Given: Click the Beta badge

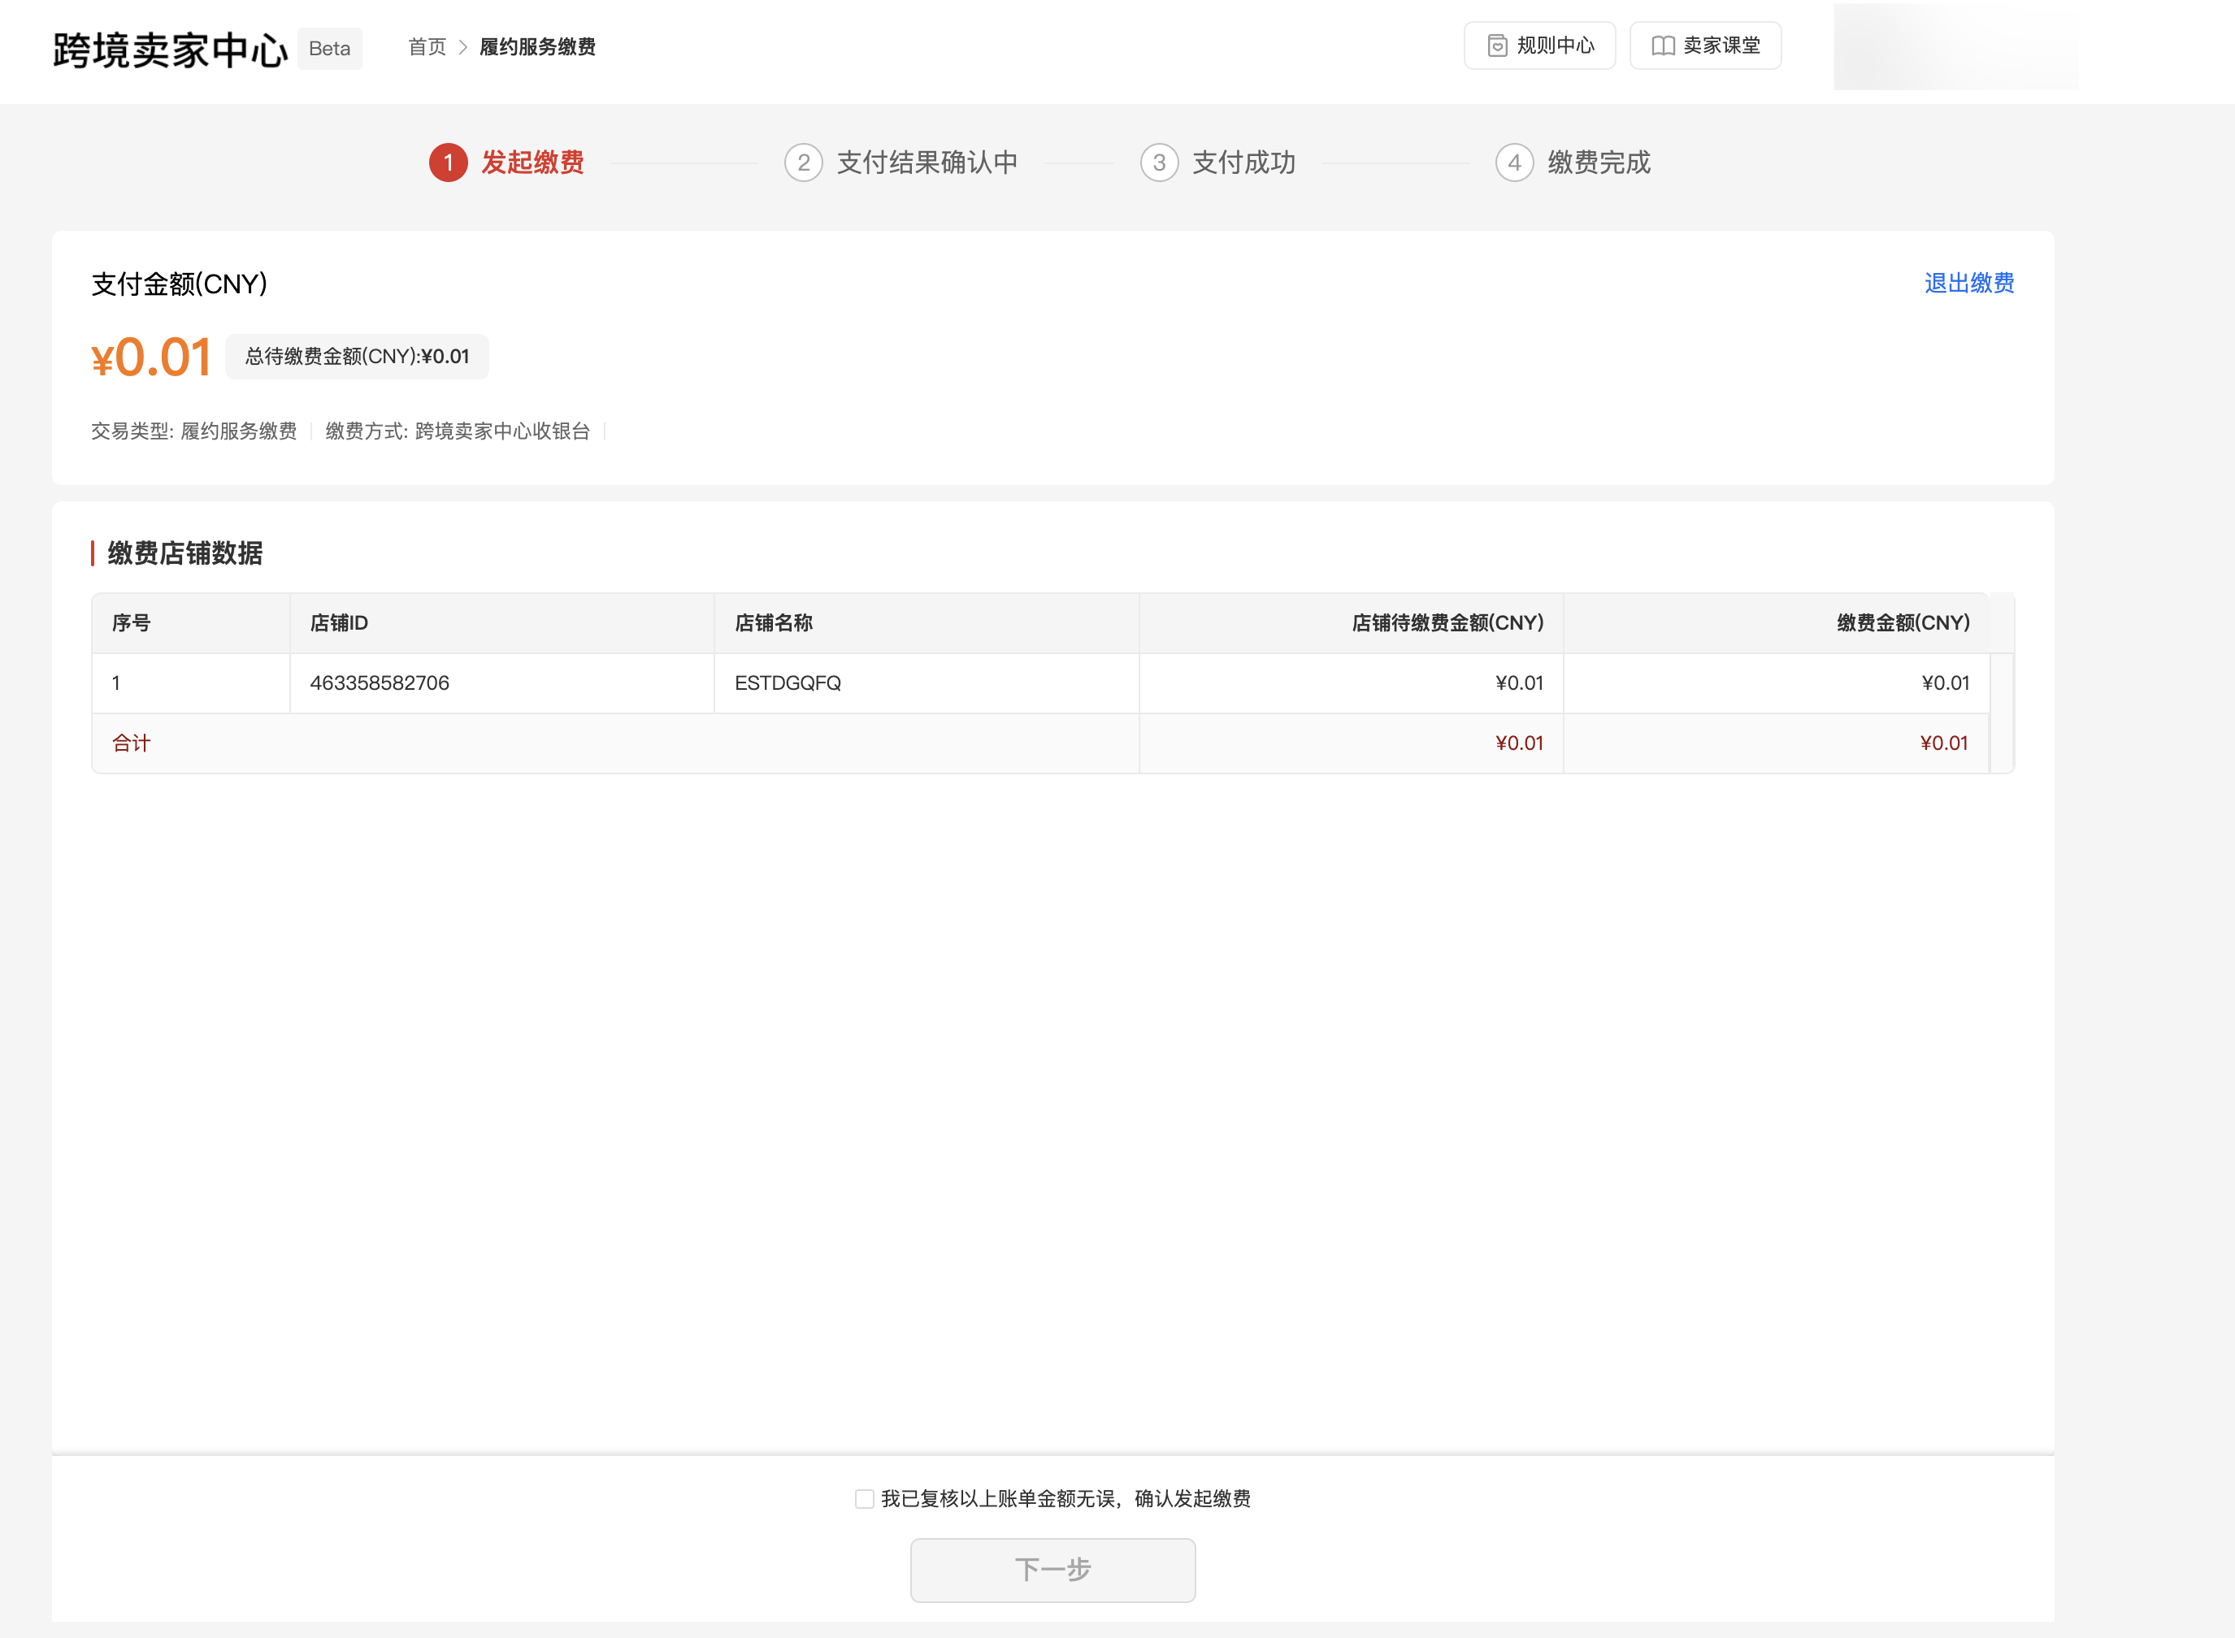Looking at the screenshot, I should (x=329, y=49).
